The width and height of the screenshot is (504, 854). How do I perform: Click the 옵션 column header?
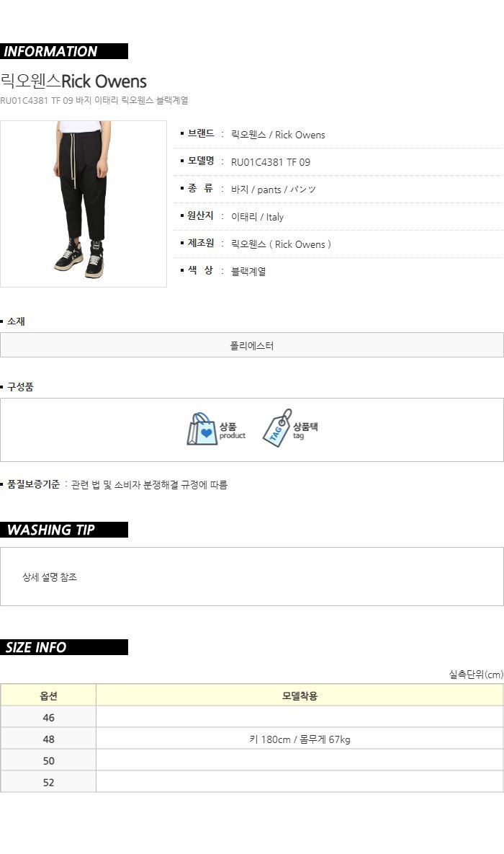pos(48,695)
